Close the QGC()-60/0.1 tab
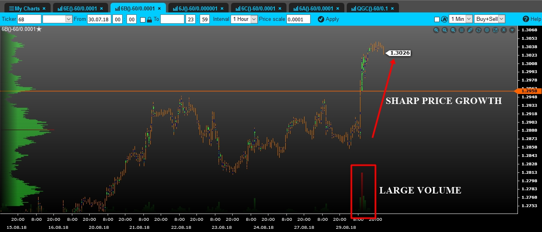The height and width of the screenshot is (232, 542). 393,8
